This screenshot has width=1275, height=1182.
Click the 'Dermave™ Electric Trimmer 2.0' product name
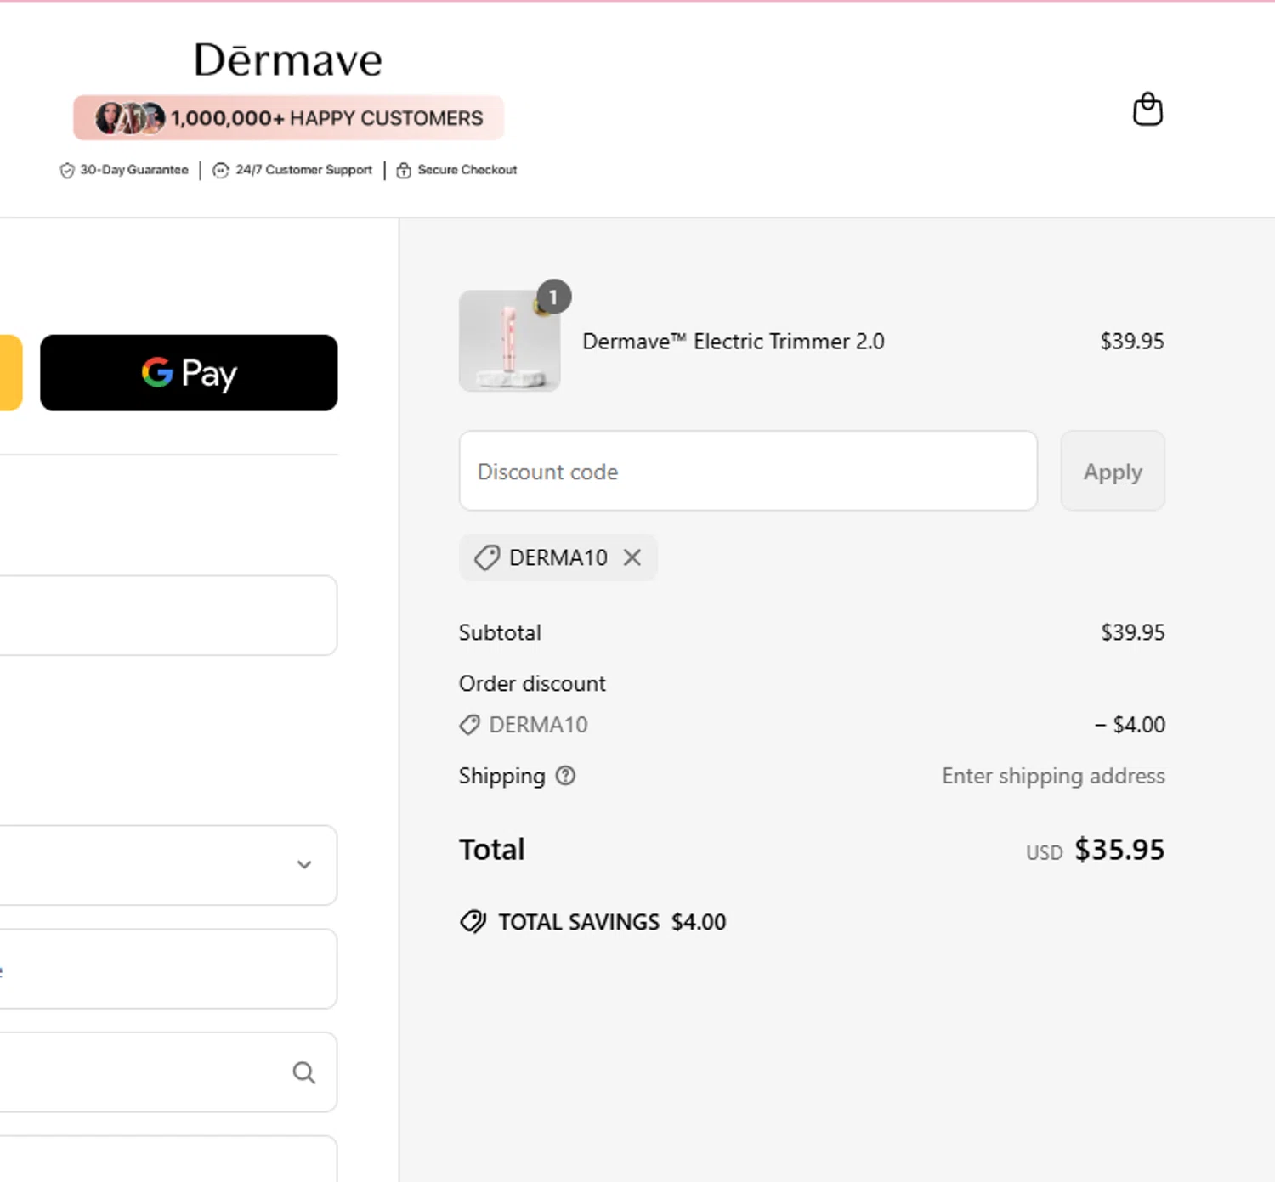point(734,342)
